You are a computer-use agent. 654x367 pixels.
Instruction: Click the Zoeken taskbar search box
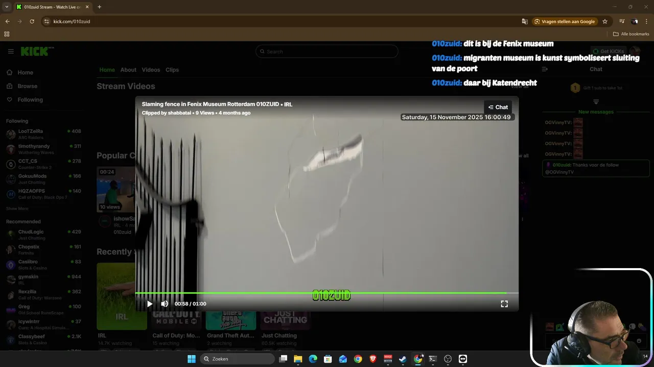[x=238, y=359]
